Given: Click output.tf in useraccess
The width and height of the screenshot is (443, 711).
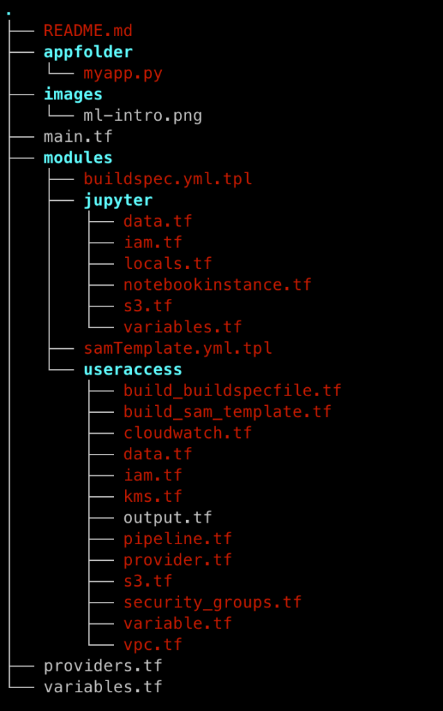Looking at the screenshot, I should pyautogui.click(x=167, y=518).
